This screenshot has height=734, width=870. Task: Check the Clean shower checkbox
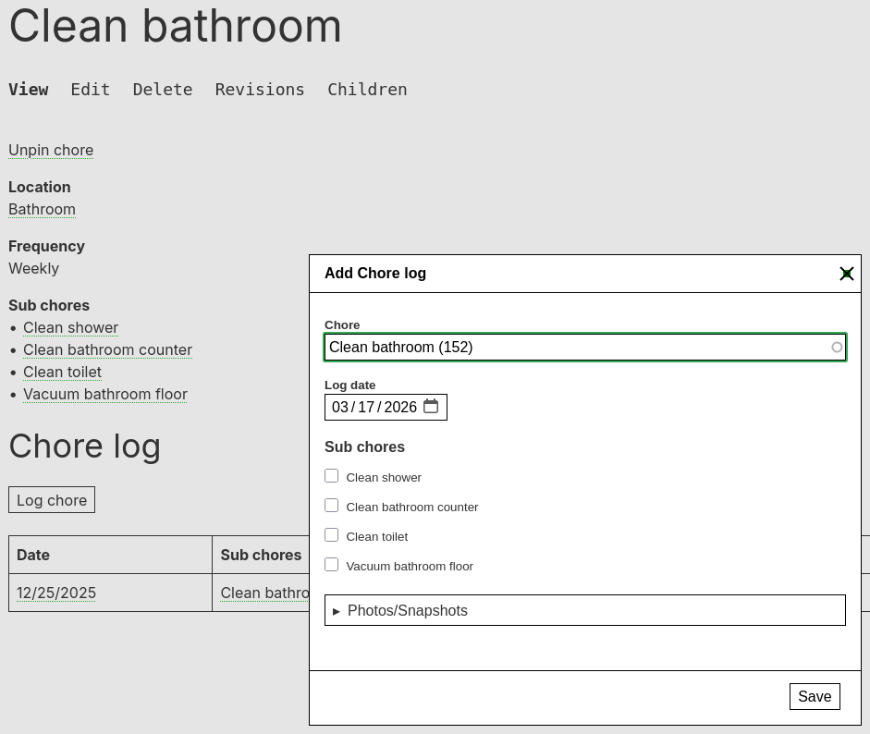[332, 476]
